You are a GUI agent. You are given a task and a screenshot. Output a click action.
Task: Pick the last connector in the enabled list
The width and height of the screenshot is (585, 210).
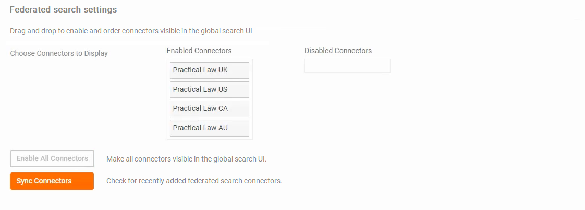click(209, 128)
